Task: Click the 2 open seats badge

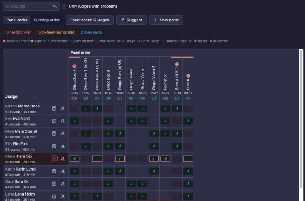Action: pos(91,32)
